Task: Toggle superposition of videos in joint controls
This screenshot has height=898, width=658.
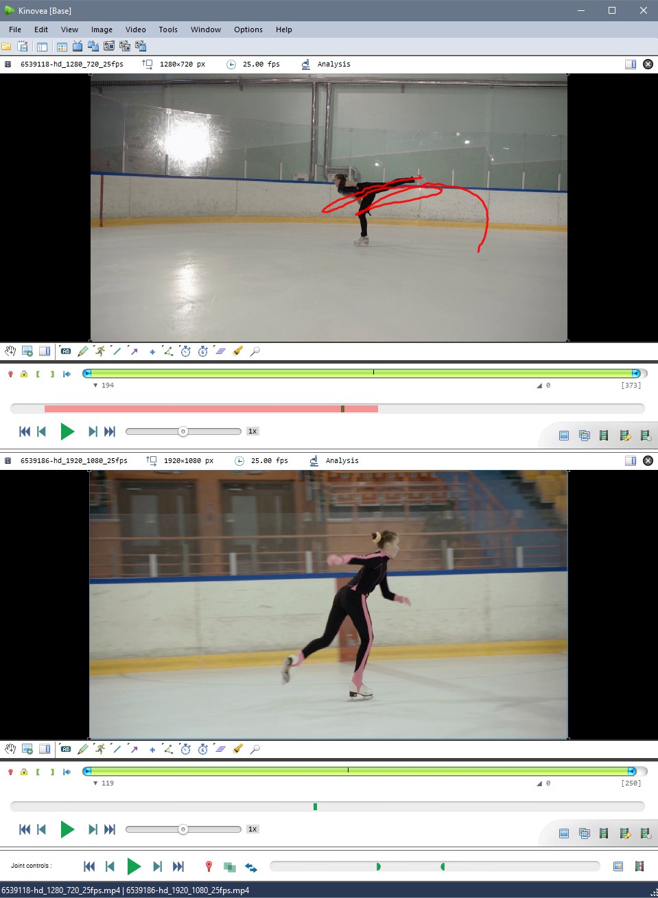Action: [230, 867]
